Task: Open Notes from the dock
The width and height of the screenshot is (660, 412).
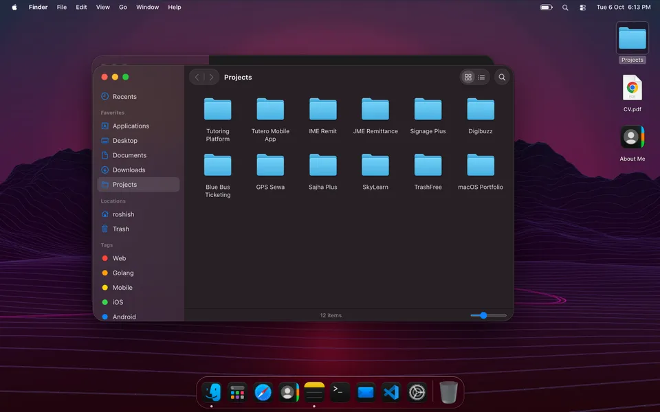Action: 314,392
